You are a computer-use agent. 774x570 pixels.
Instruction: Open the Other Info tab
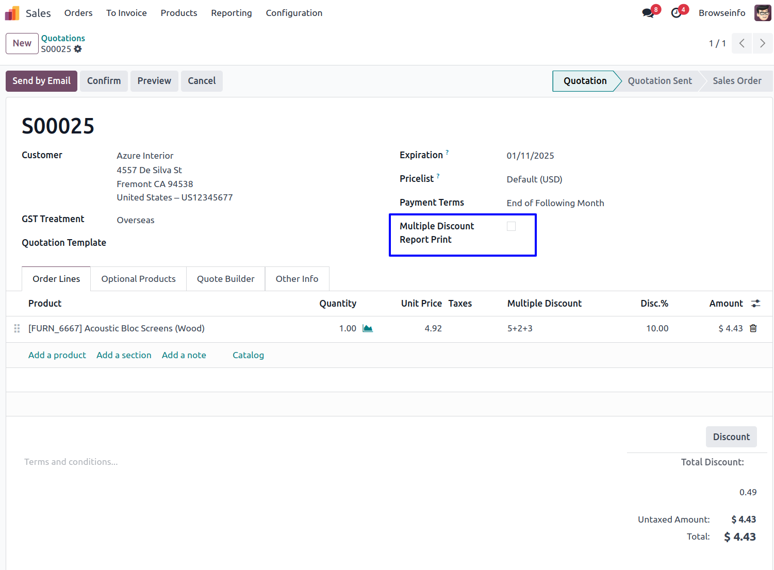(297, 279)
